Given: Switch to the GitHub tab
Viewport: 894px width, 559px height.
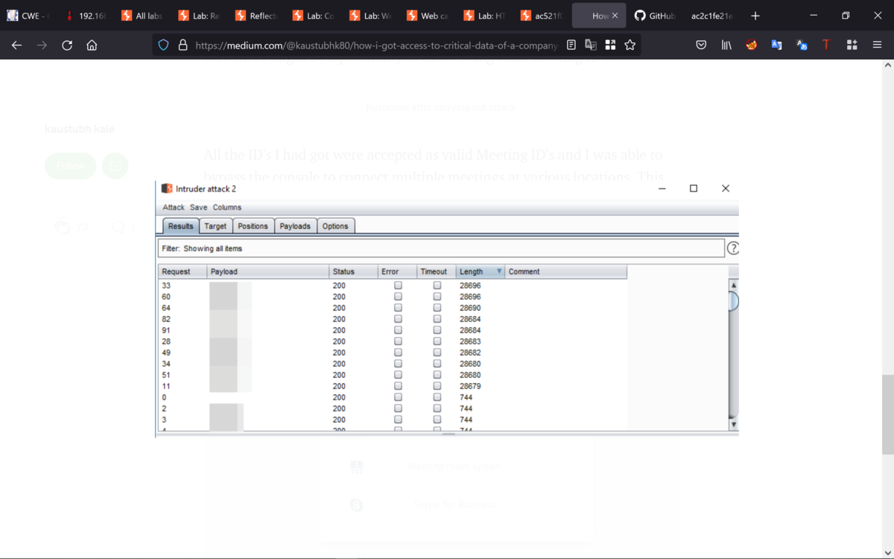Looking at the screenshot, I should [x=655, y=16].
